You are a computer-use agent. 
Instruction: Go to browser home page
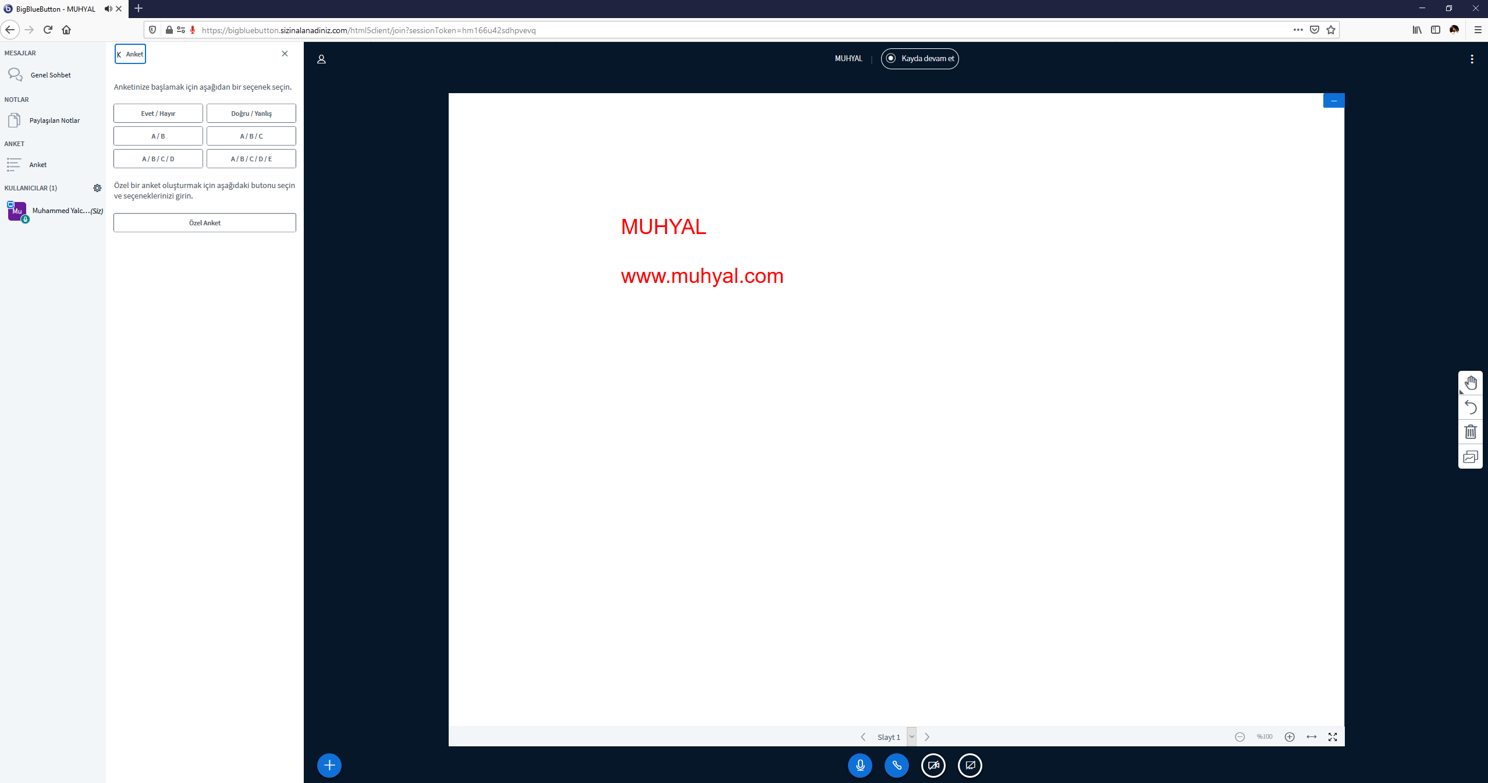[66, 30]
